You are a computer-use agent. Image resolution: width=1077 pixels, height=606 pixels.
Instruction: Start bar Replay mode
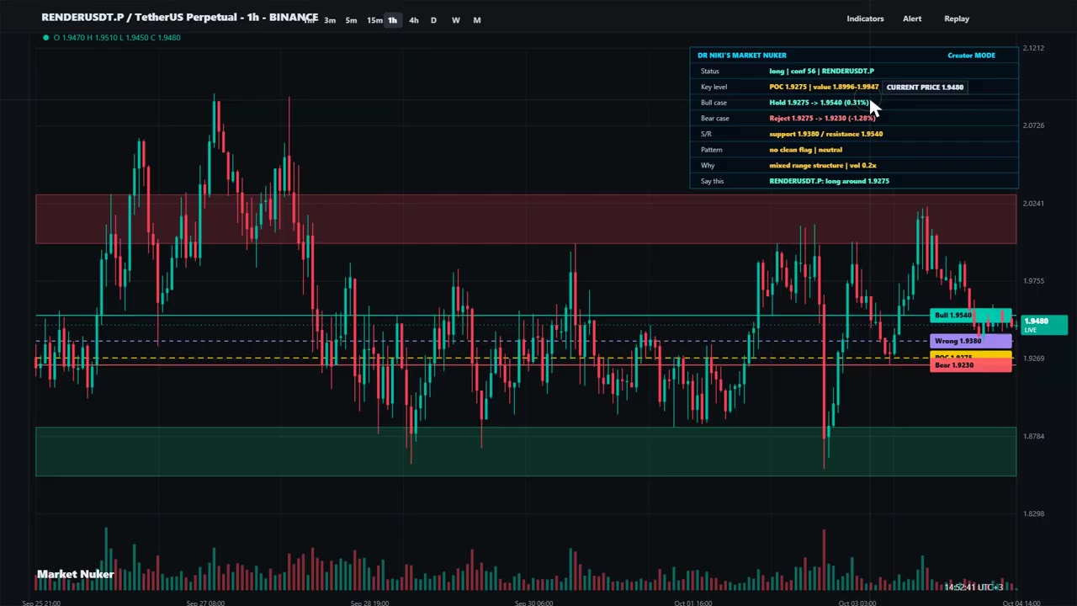957,19
